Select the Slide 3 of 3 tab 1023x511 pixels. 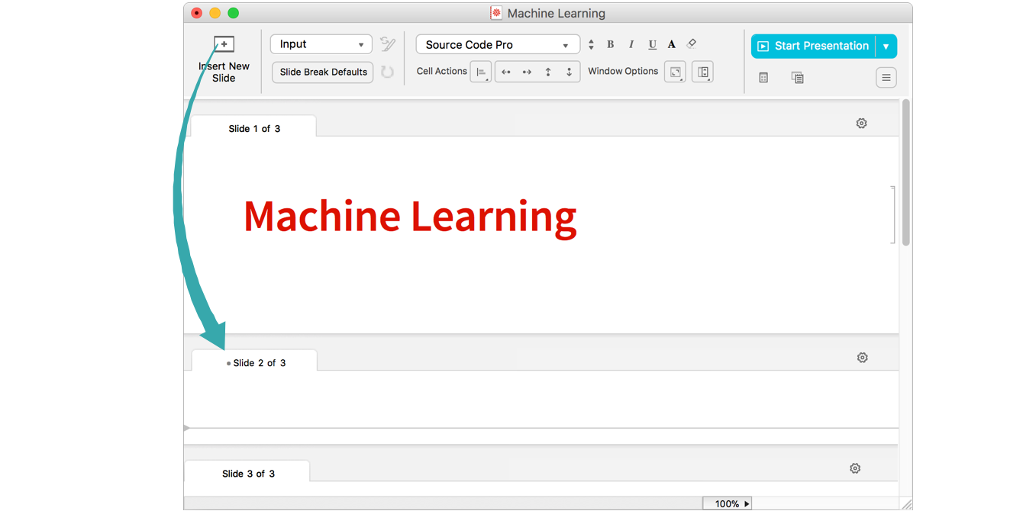point(248,474)
